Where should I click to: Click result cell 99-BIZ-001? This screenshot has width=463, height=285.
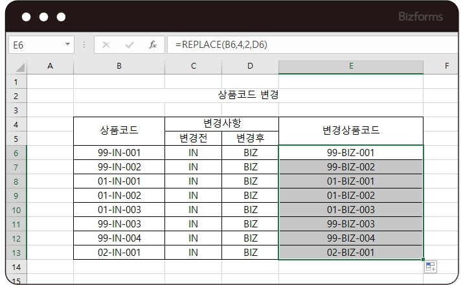(x=351, y=153)
